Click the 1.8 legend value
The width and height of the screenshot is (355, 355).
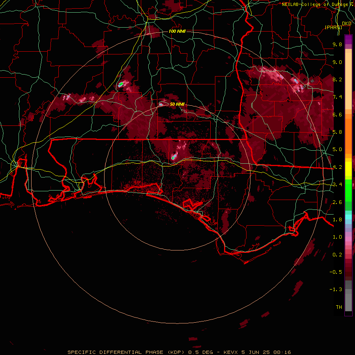point(337,220)
